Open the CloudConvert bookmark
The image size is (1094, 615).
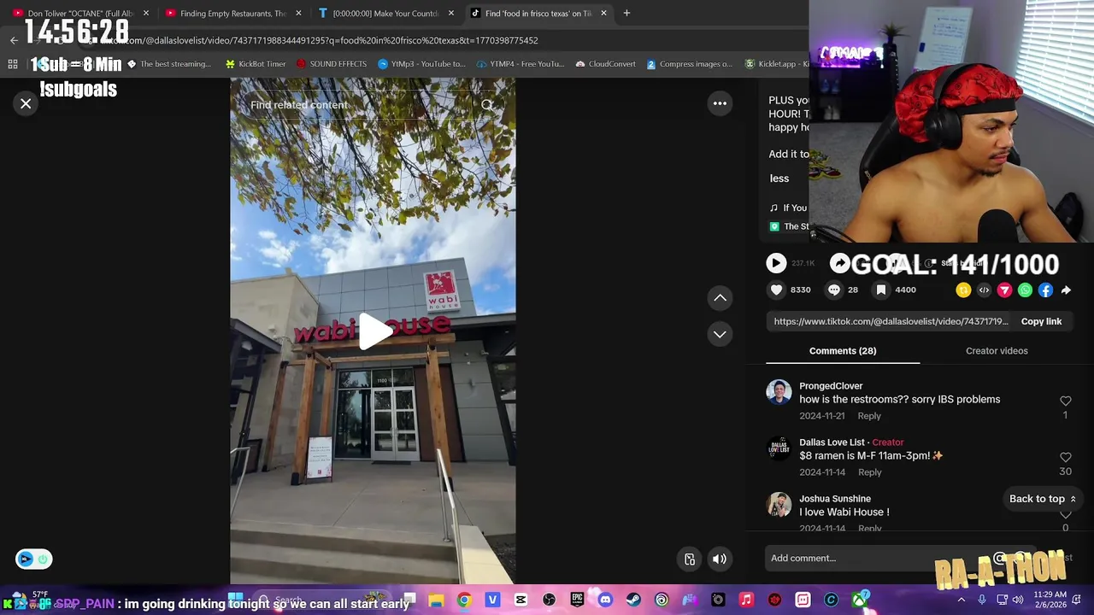click(x=605, y=64)
